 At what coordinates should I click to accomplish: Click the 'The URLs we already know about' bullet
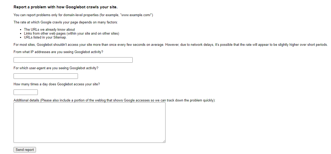pyautogui.click(x=50, y=30)
